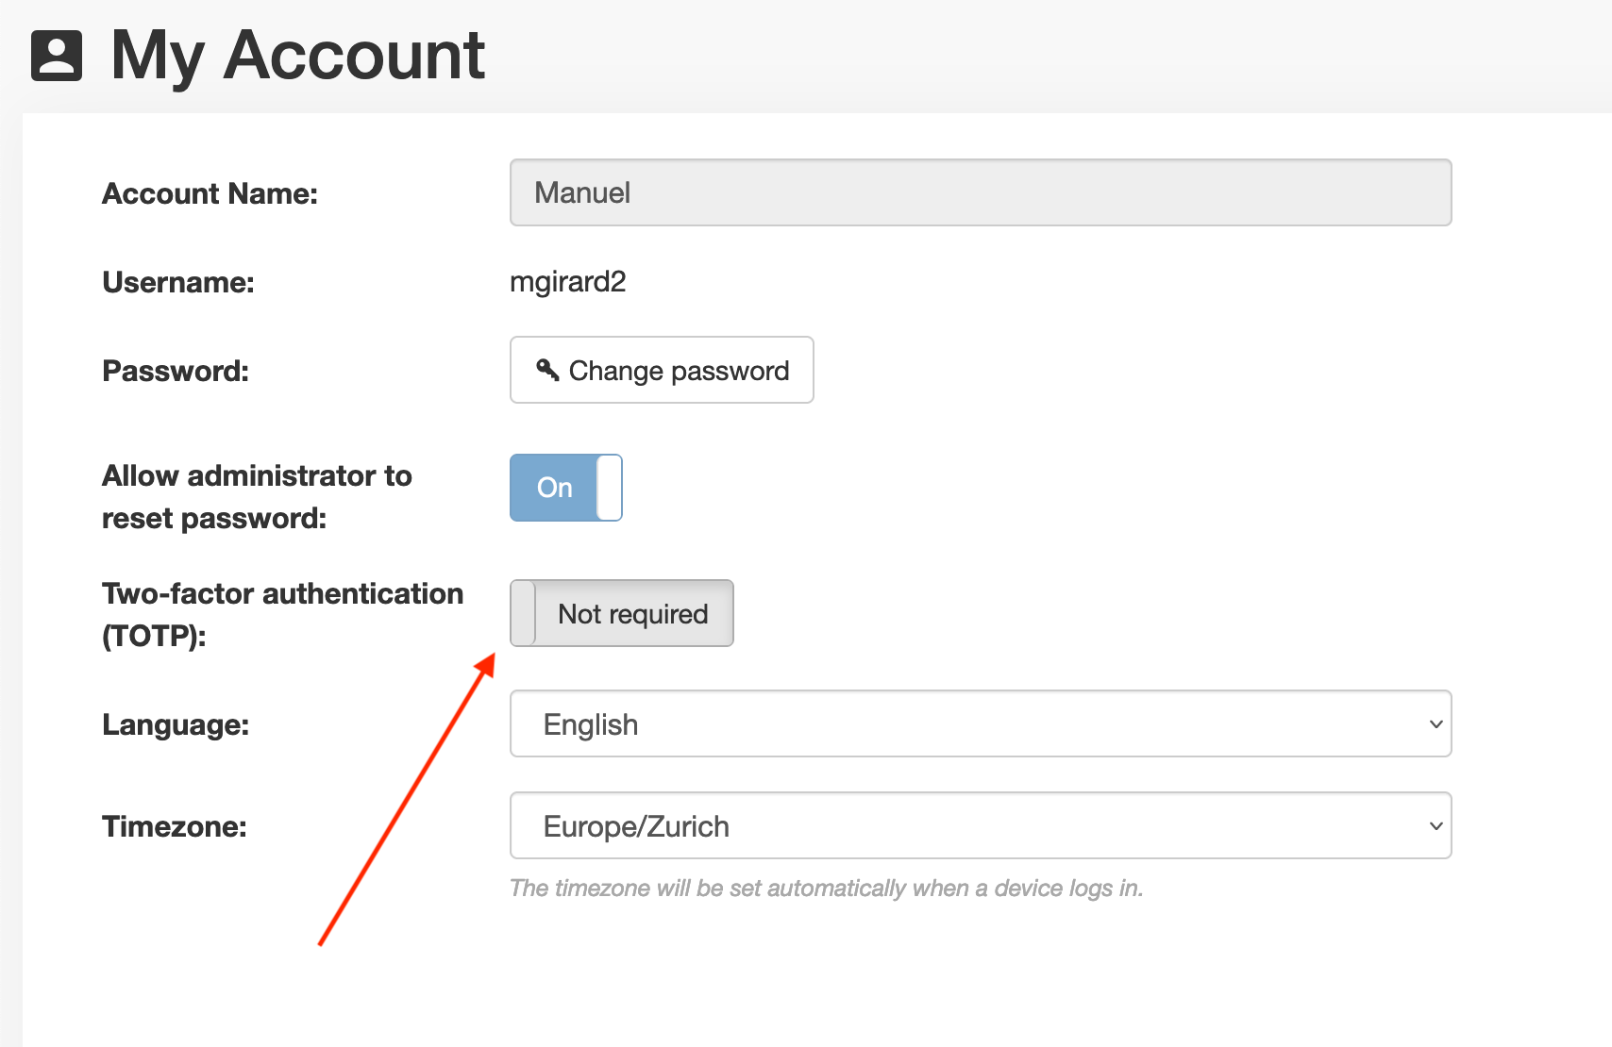Open the Timezone select showing Europe/Zurich
The width and height of the screenshot is (1612, 1047).
(x=980, y=826)
